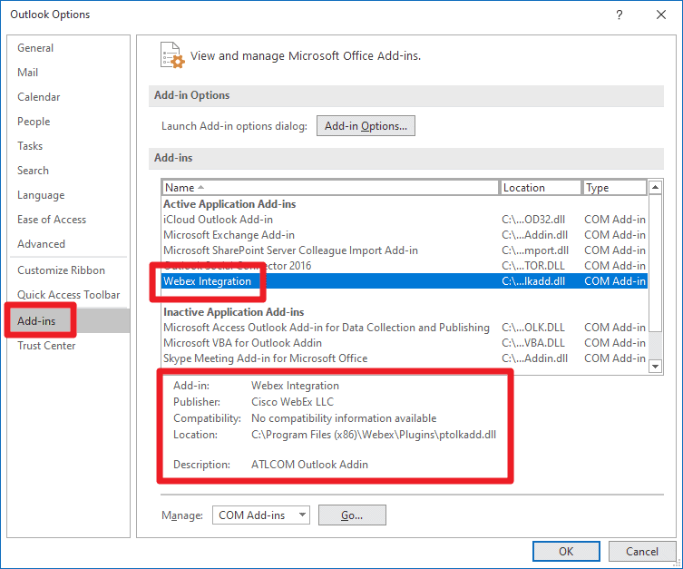Screen dimensions: 683x569
Task: Click the question mark Help button
Action: pyautogui.click(x=619, y=15)
